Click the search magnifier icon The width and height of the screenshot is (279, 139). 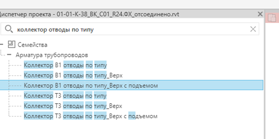9,29
